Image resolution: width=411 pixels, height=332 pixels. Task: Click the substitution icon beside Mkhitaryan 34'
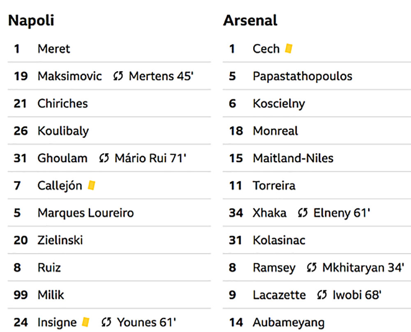[x=312, y=267]
